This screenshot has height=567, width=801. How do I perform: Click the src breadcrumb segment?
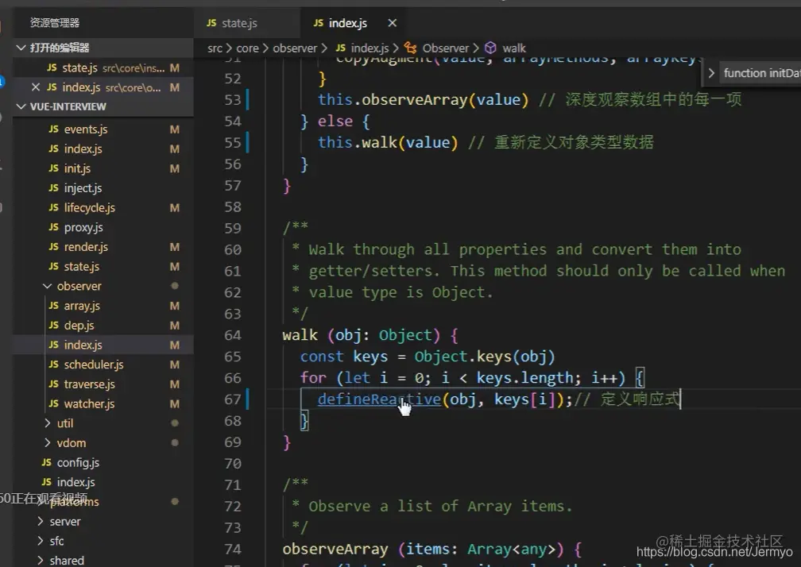215,48
